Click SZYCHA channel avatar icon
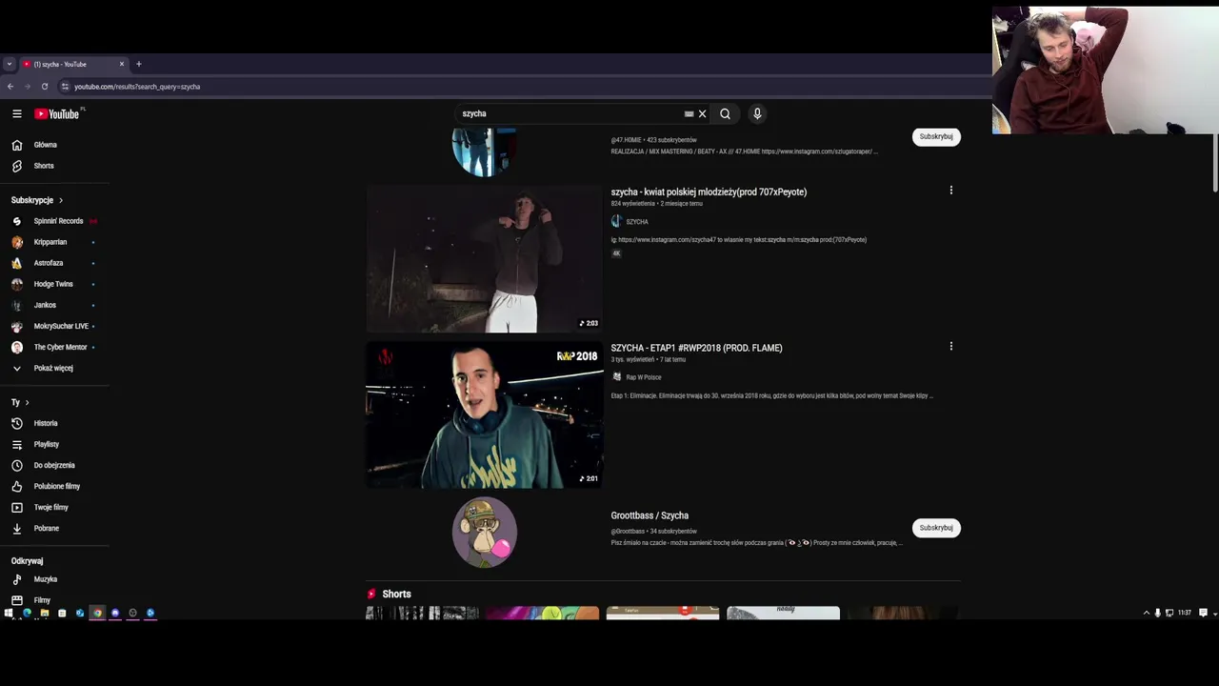This screenshot has height=686, width=1219. click(616, 221)
